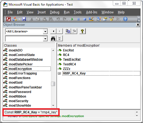Select modErrorTrapping class

pos(23,73)
